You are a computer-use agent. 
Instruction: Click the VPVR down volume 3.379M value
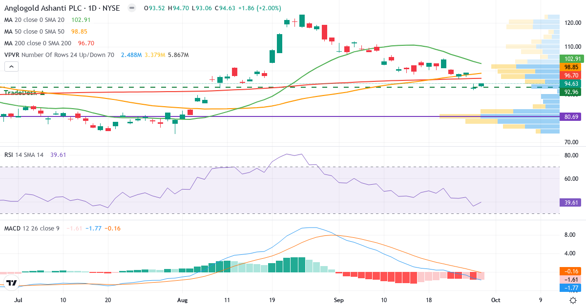pos(155,55)
